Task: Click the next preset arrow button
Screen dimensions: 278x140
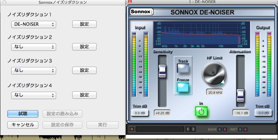Action: (x=193, y=129)
